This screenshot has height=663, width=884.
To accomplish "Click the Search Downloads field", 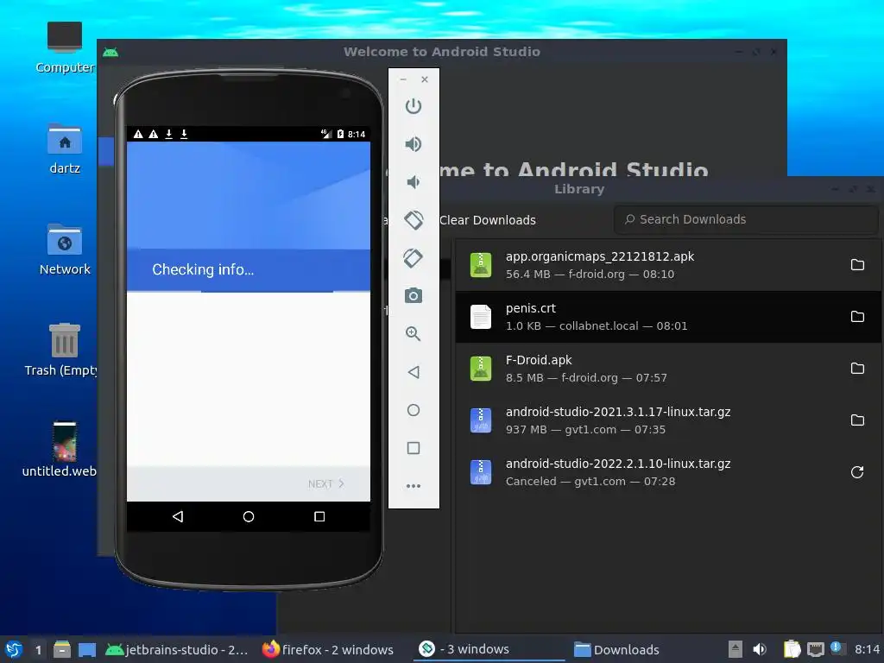I will 746,219.
